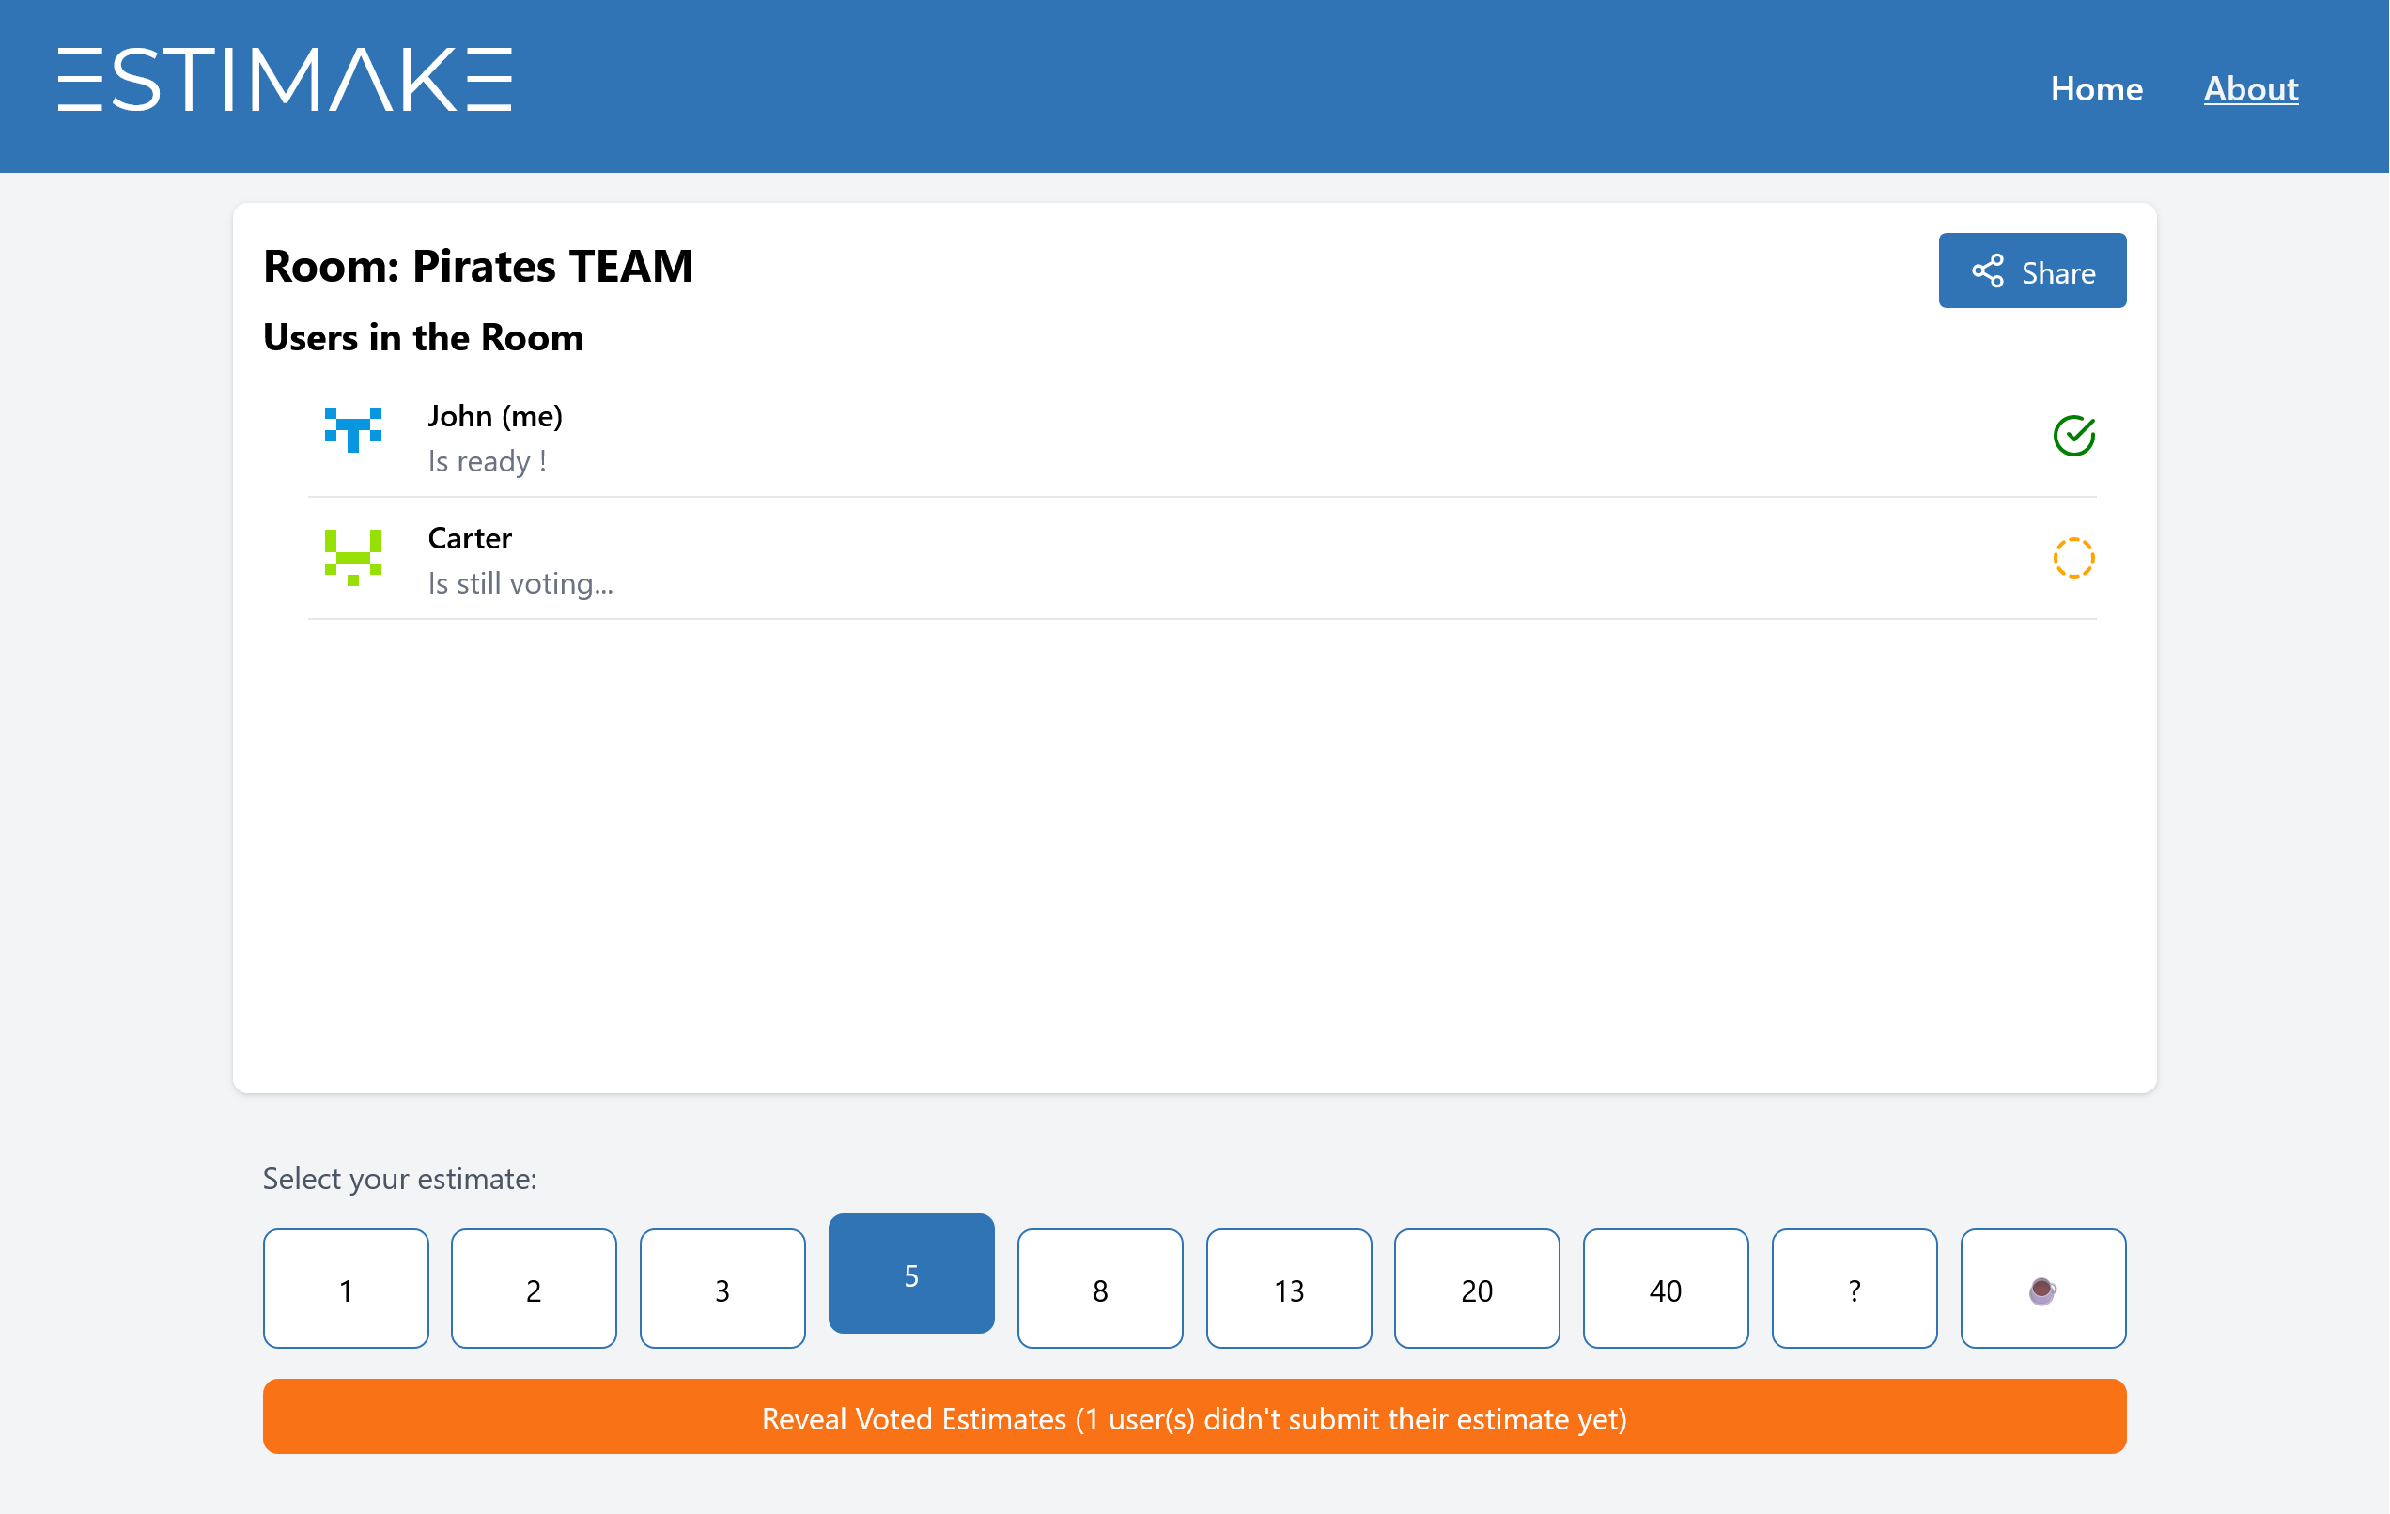2390x1514 pixels.
Task: Select estimate card 13
Action: (1288, 1289)
